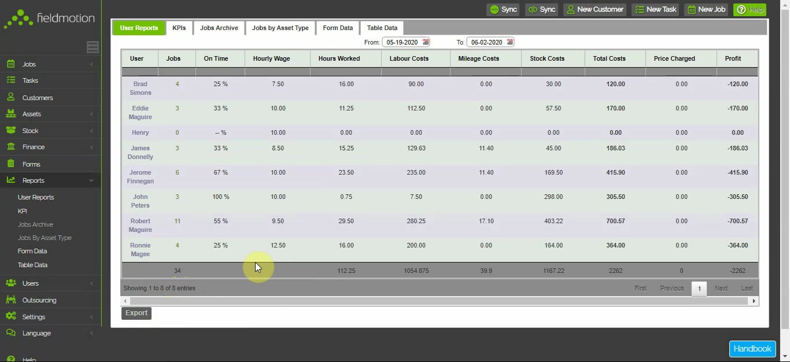This screenshot has width=790, height=362.
Task: Click the Finance bank icon in sidebar
Action: pos(11,147)
